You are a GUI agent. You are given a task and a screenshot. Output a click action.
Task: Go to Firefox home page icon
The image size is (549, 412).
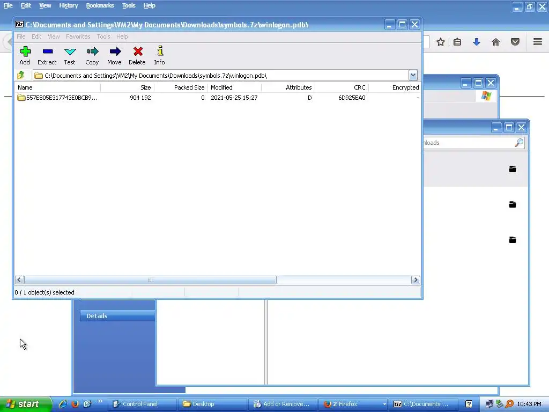(x=496, y=42)
